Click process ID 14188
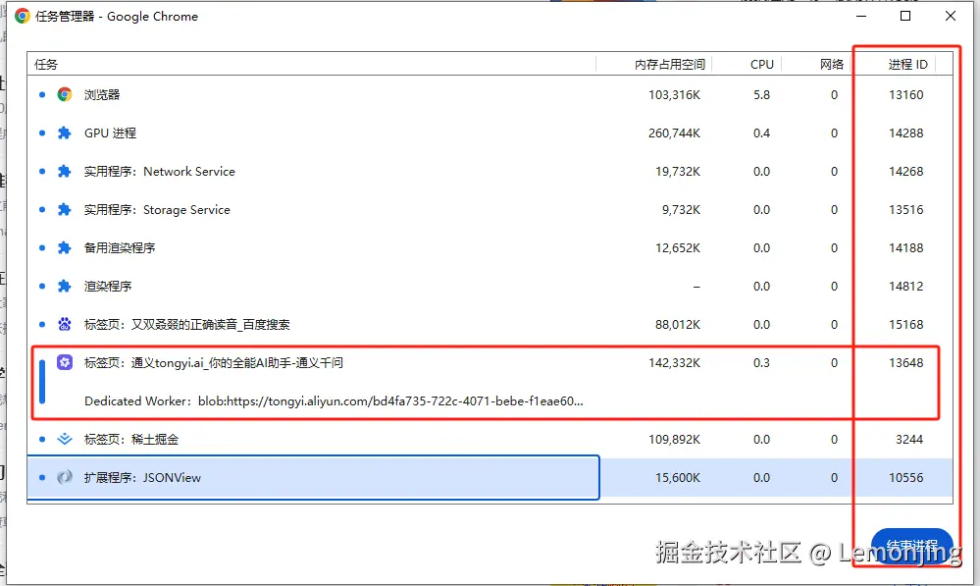This screenshot has height=586, width=980. [905, 247]
